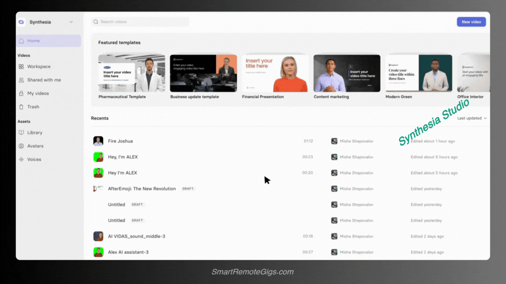506x284 pixels.
Task: Open Business update template thumbnail
Action: [204, 73]
